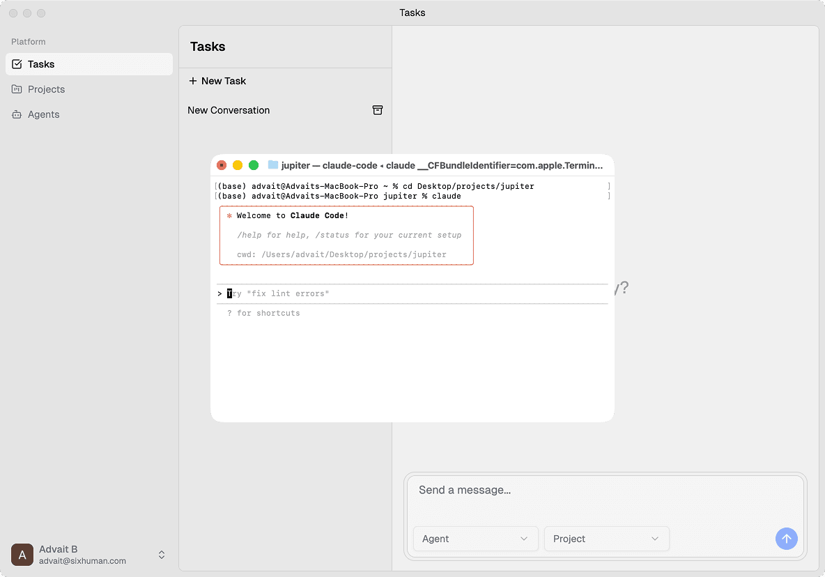Click the Advait B avatar
825x577 pixels.
tap(22, 555)
